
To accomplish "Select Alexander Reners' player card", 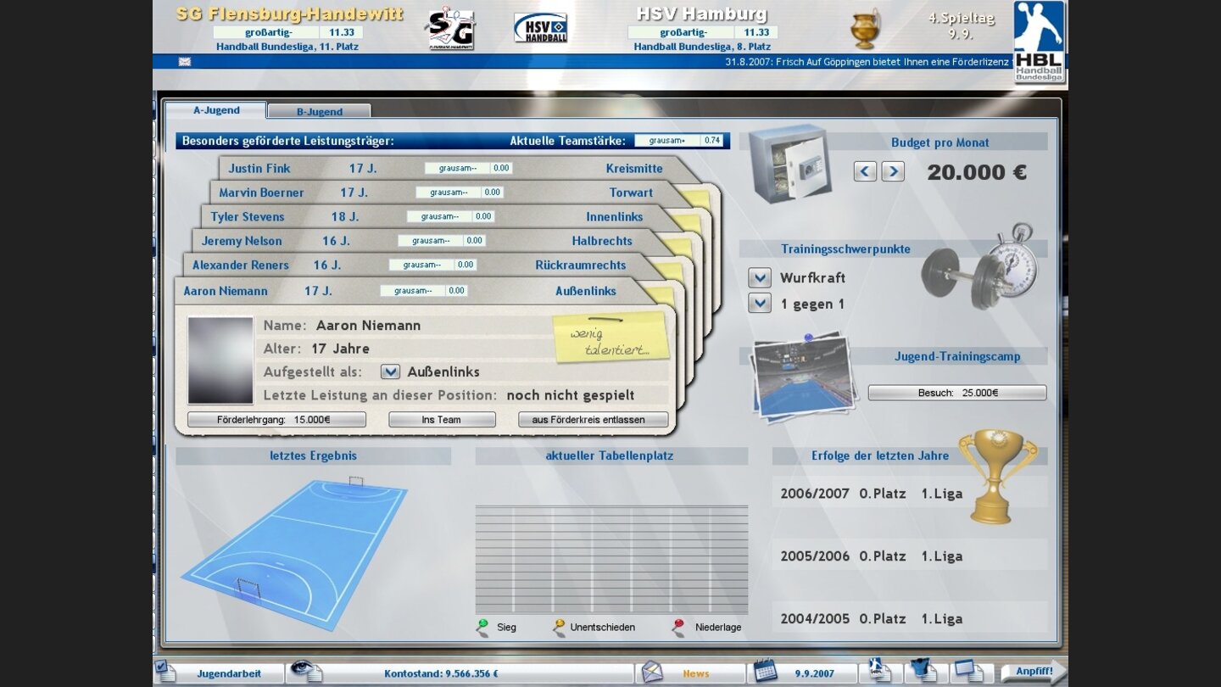I will pos(415,265).
